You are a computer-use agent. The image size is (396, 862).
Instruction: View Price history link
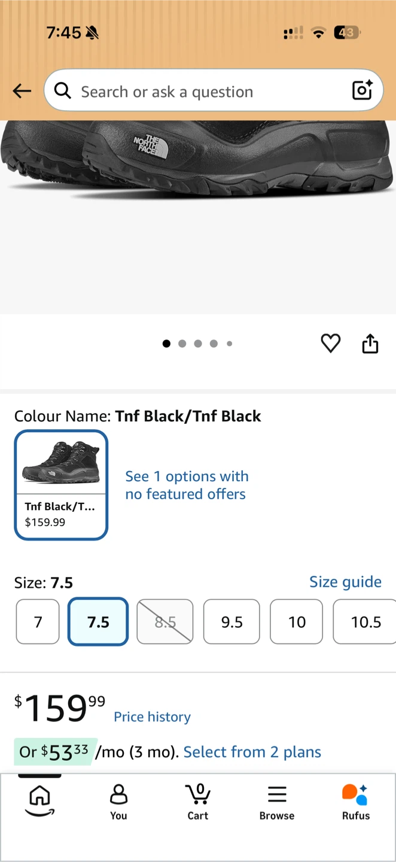pyautogui.click(x=153, y=717)
